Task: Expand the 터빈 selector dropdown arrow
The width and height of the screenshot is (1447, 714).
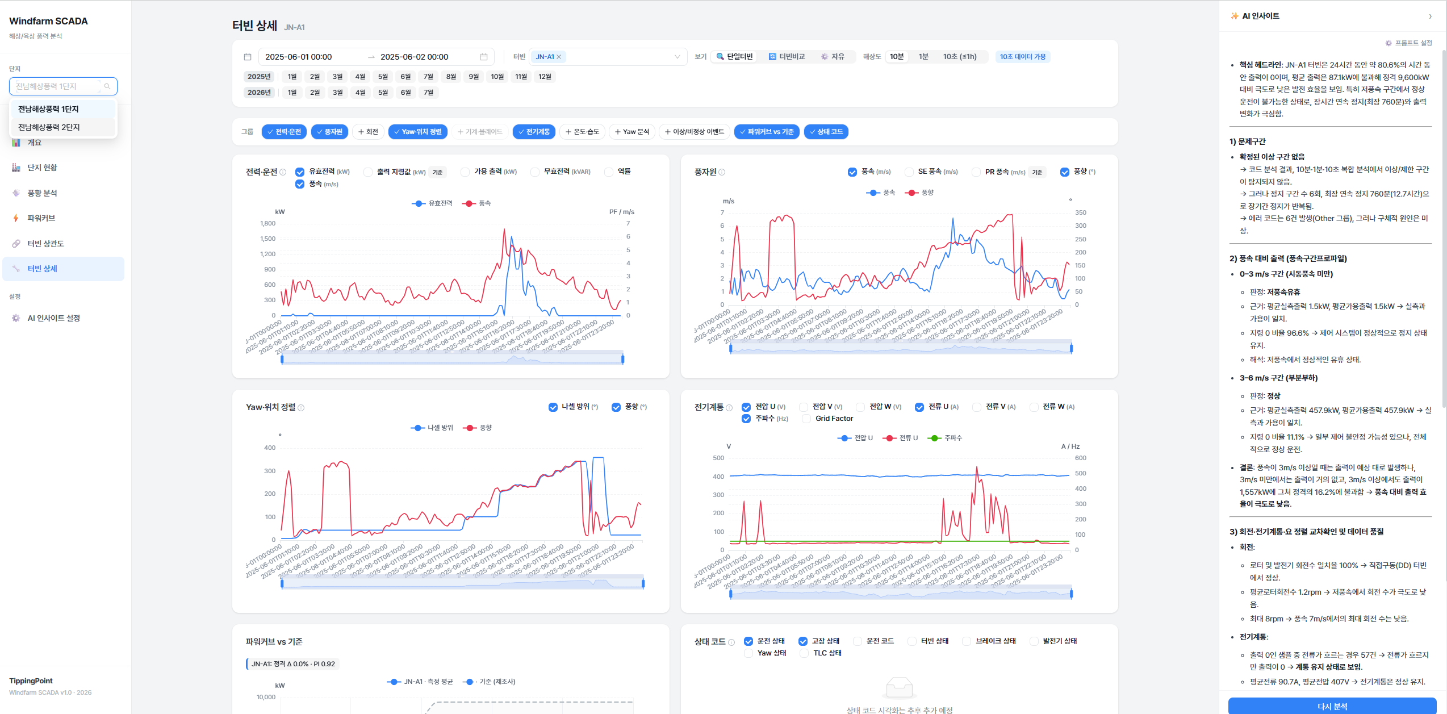Action: (x=677, y=57)
